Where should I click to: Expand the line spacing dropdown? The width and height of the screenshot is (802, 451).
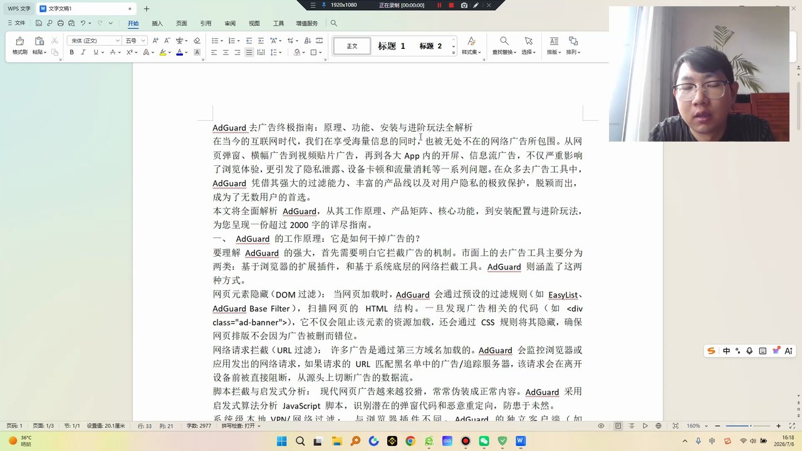(281, 53)
